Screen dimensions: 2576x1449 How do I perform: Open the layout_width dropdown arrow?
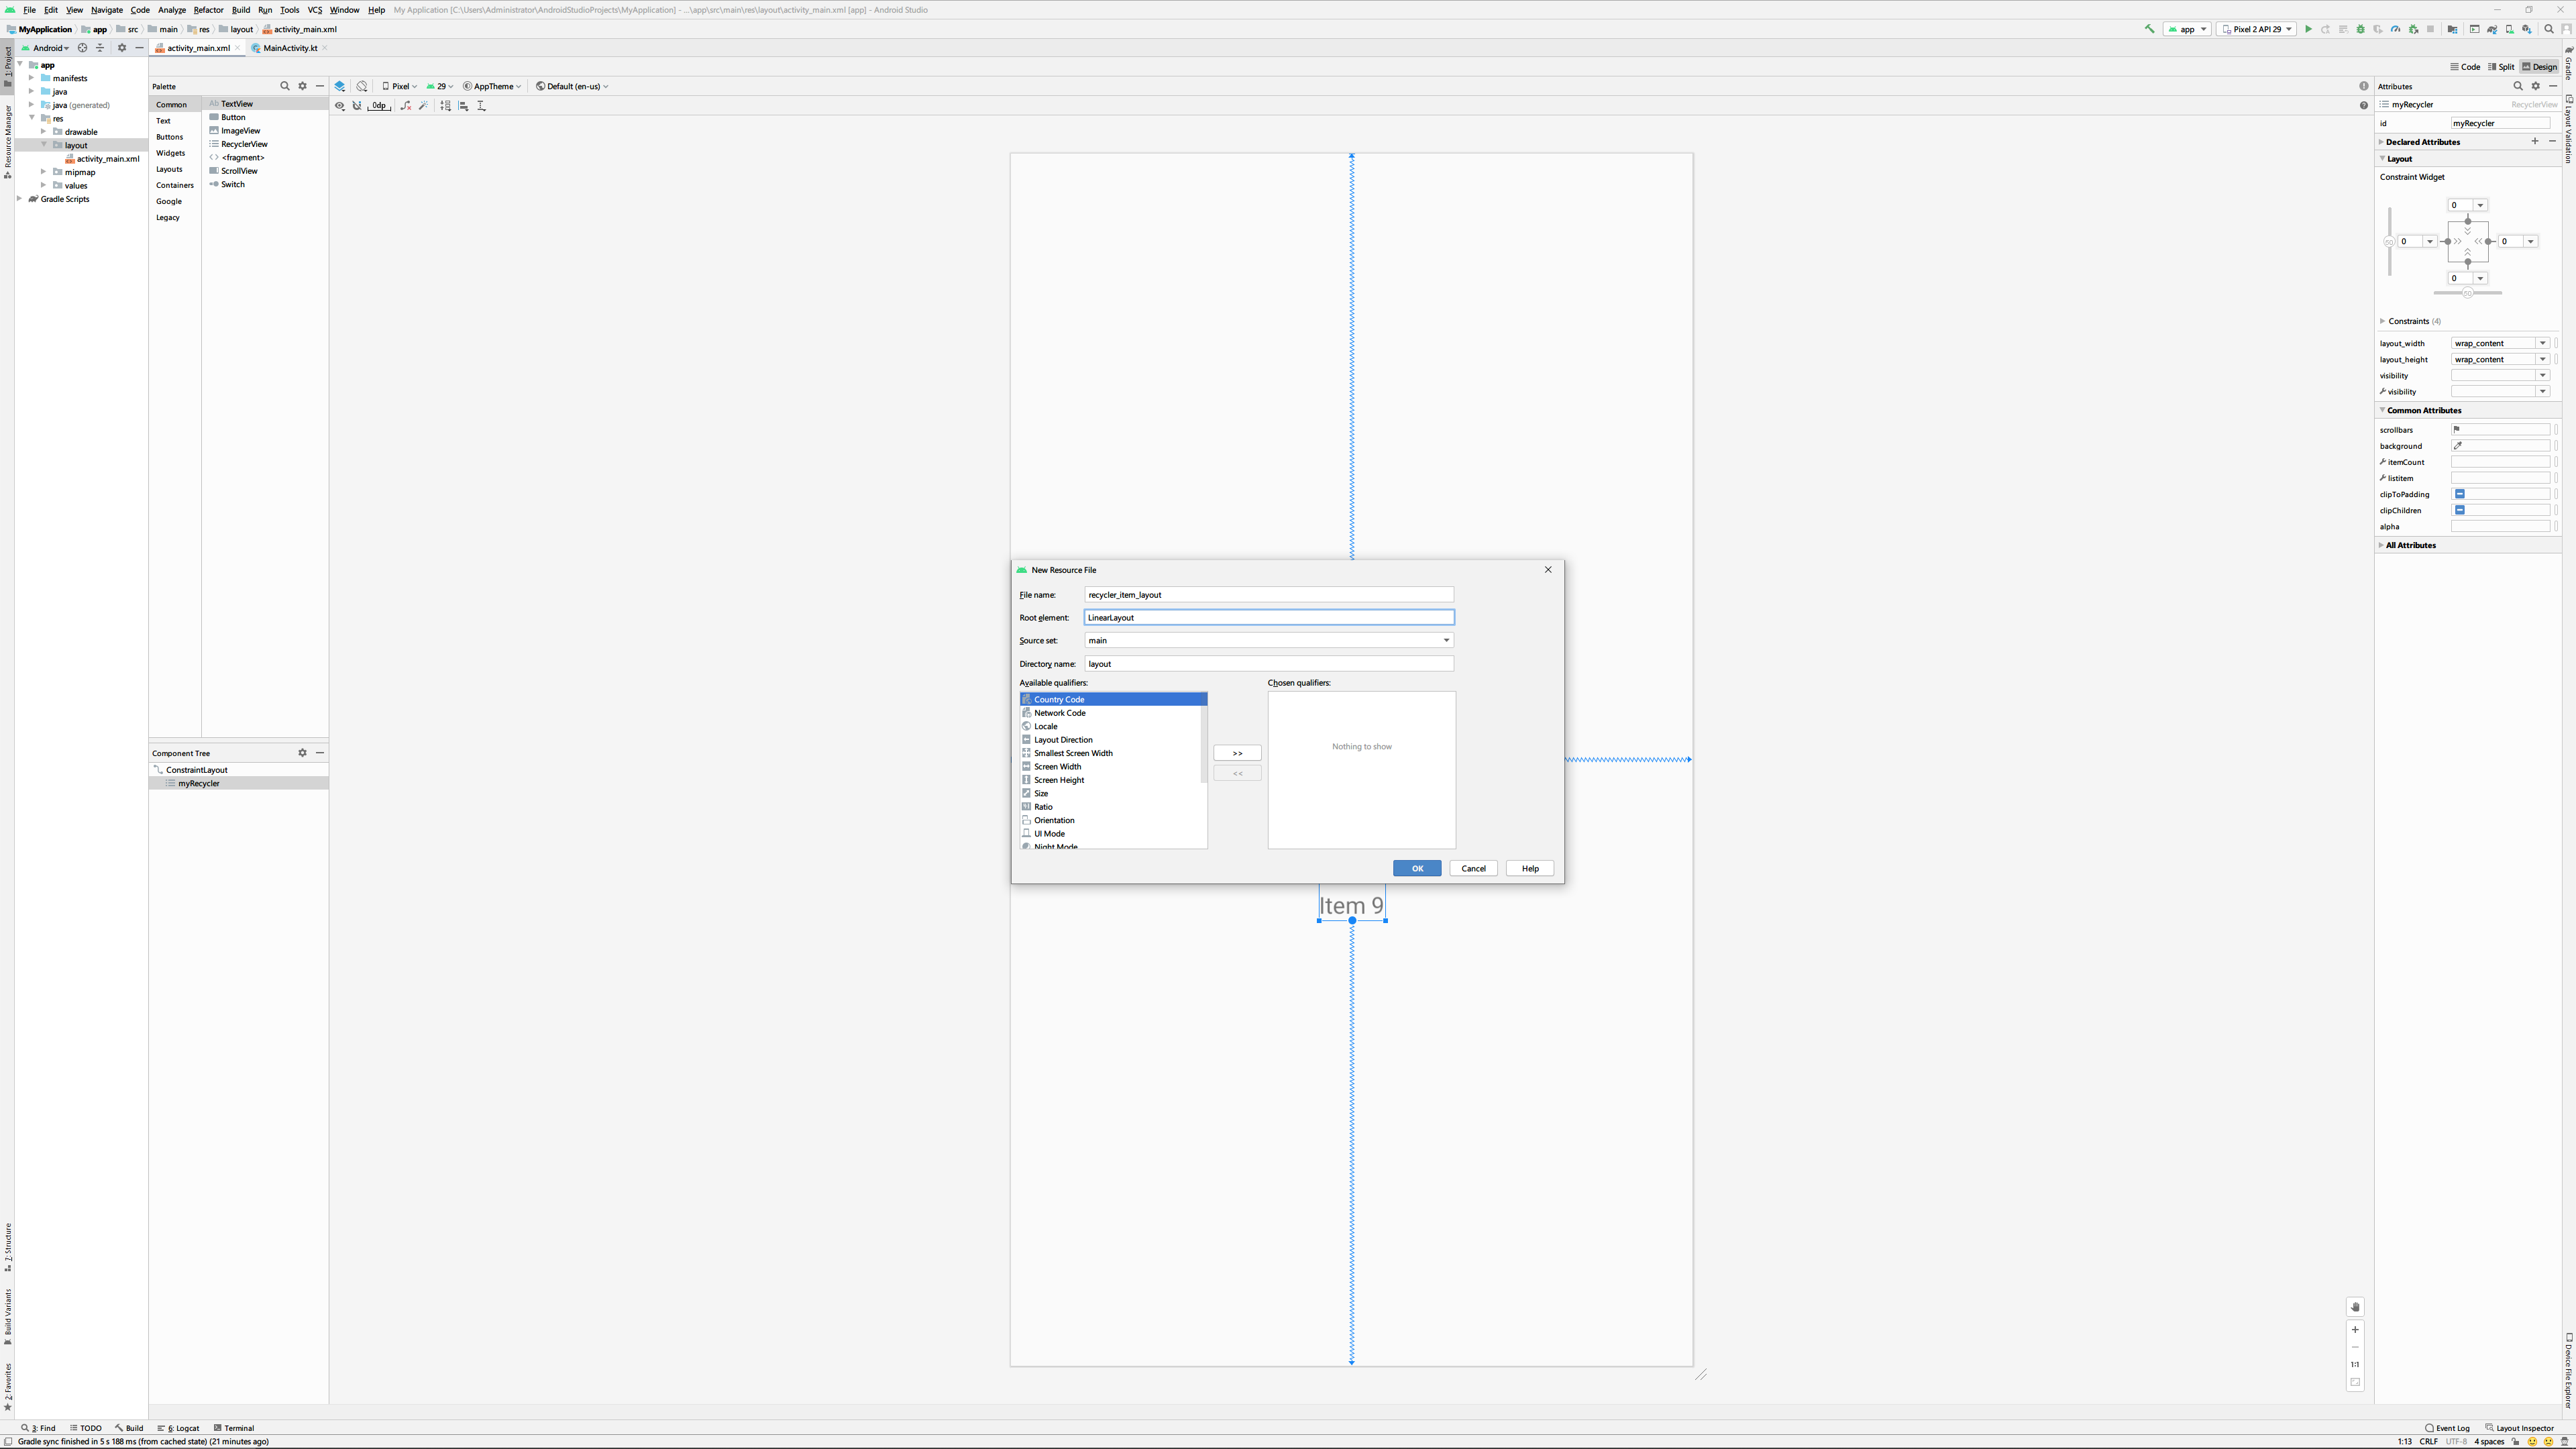(2542, 343)
